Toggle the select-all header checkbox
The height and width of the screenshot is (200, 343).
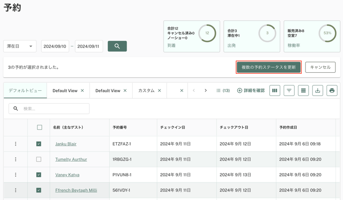click(39, 127)
